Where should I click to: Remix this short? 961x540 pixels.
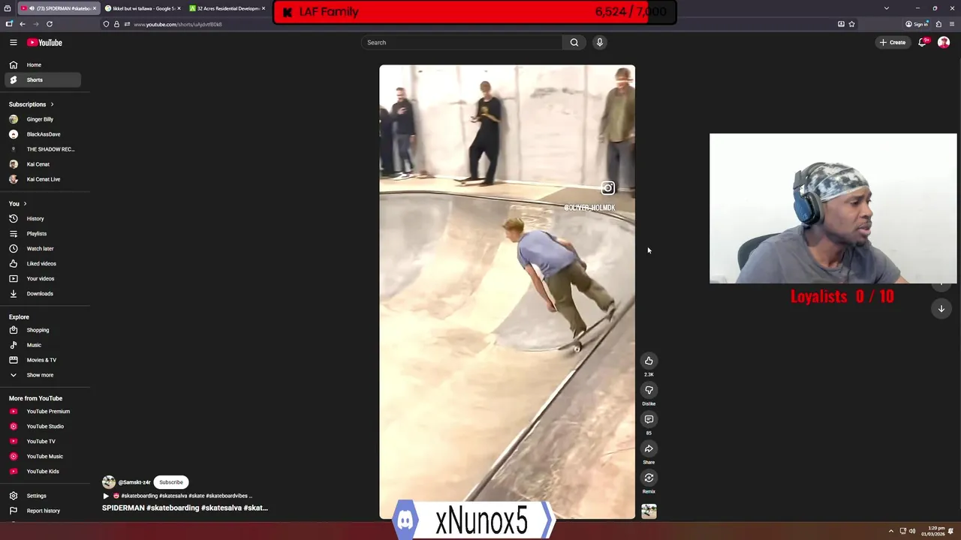649,478
